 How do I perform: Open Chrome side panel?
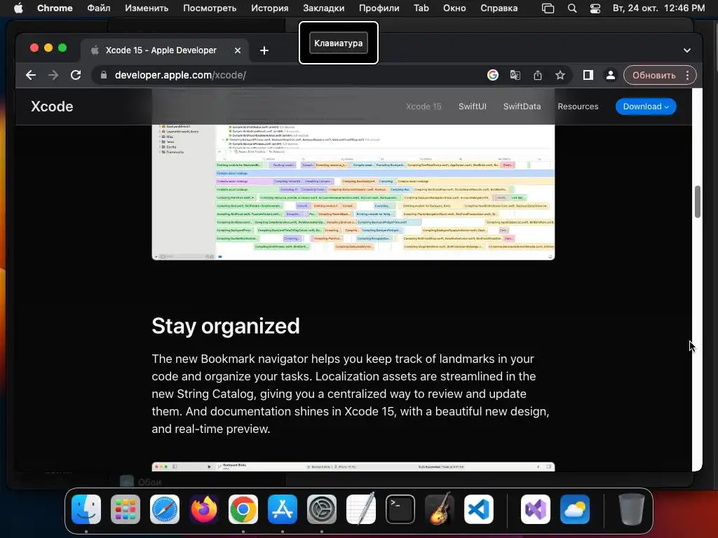(588, 75)
